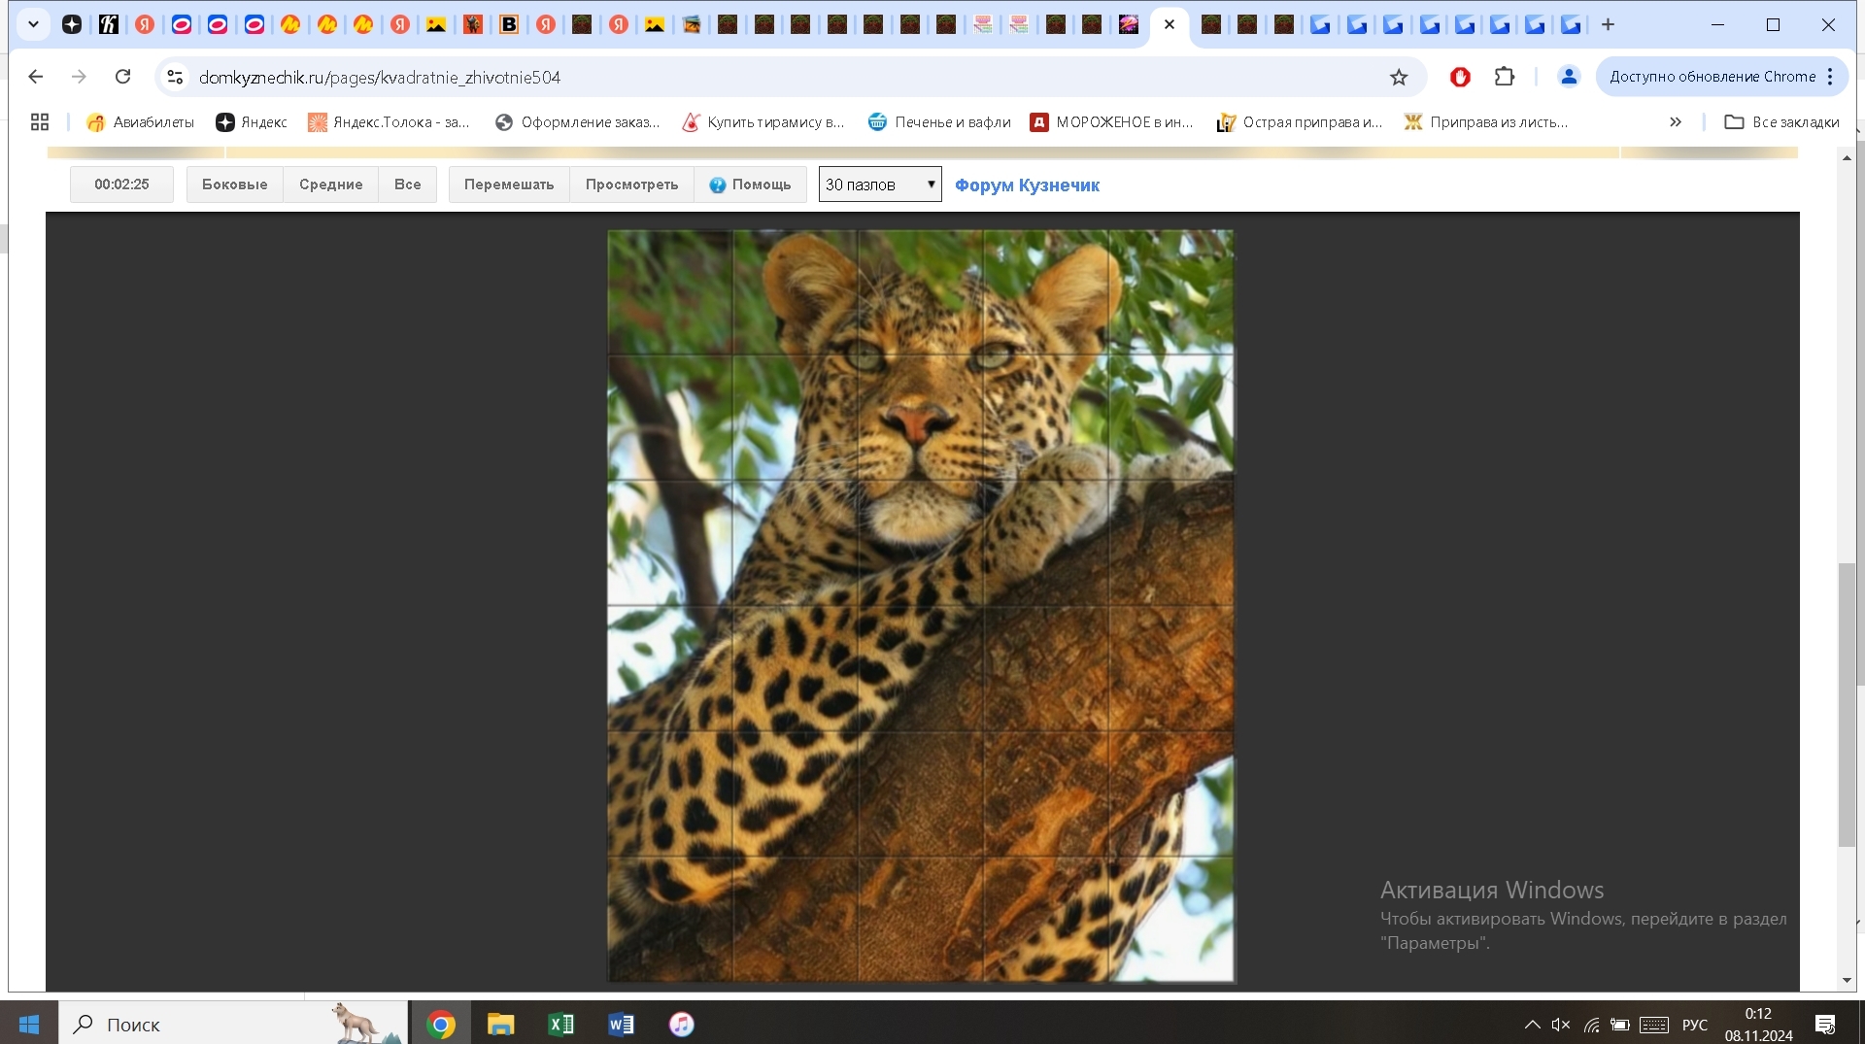
Task: Show hidden system tray icons
Action: [1532, 1025]
